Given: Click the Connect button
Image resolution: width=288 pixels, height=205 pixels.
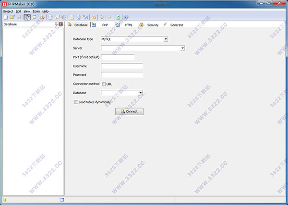Looking at the screenshot, I should tap(129, 111).
